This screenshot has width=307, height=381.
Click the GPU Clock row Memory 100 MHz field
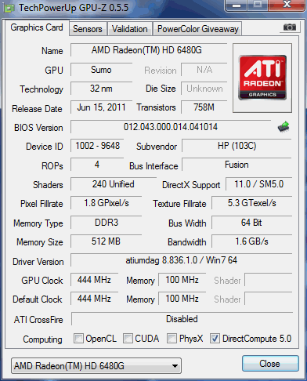tap(182, 280)
